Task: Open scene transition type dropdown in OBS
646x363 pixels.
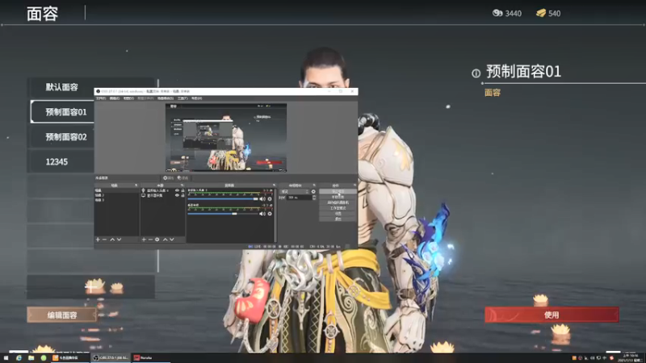Action: tap(294, 191)
